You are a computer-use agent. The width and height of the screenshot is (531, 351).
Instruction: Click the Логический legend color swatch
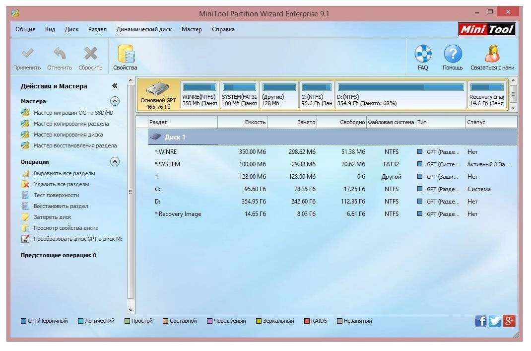[80, 321]
